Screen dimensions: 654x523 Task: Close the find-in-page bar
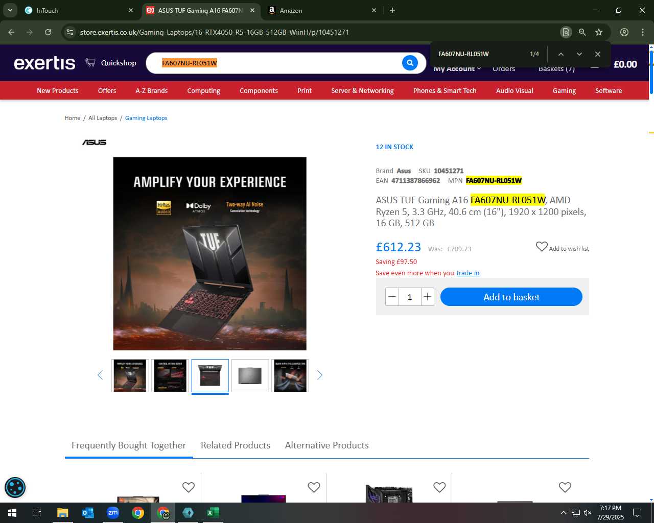click(597, 54)
